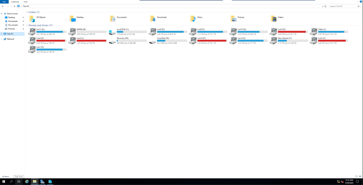This screenshot has height=185, width=363.
Task: Open the File menu
Action: 5,2
